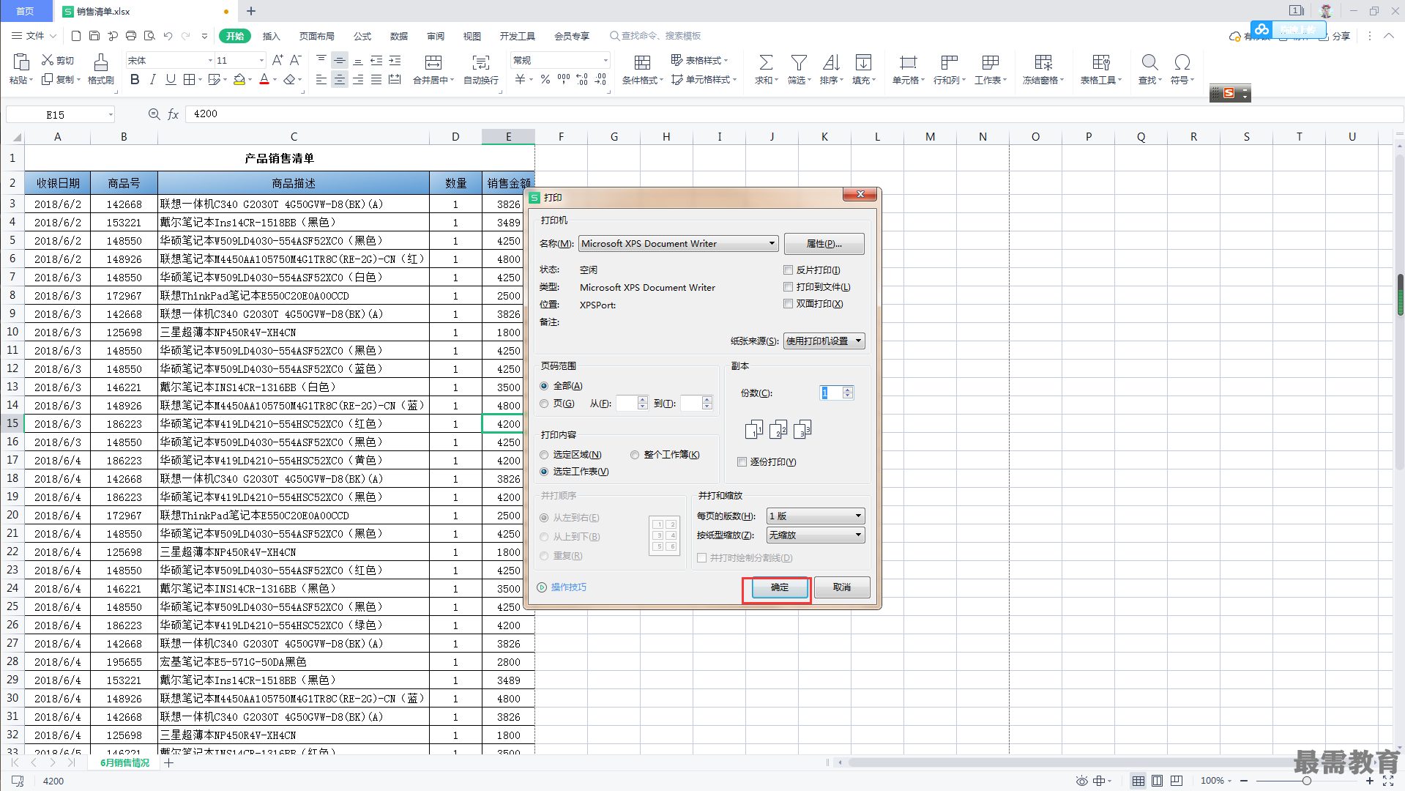Image resolution: width=1405 pixels, height=791 pixels.
Task: Click the formula bar showing 4200
Action: pos(794,114)
